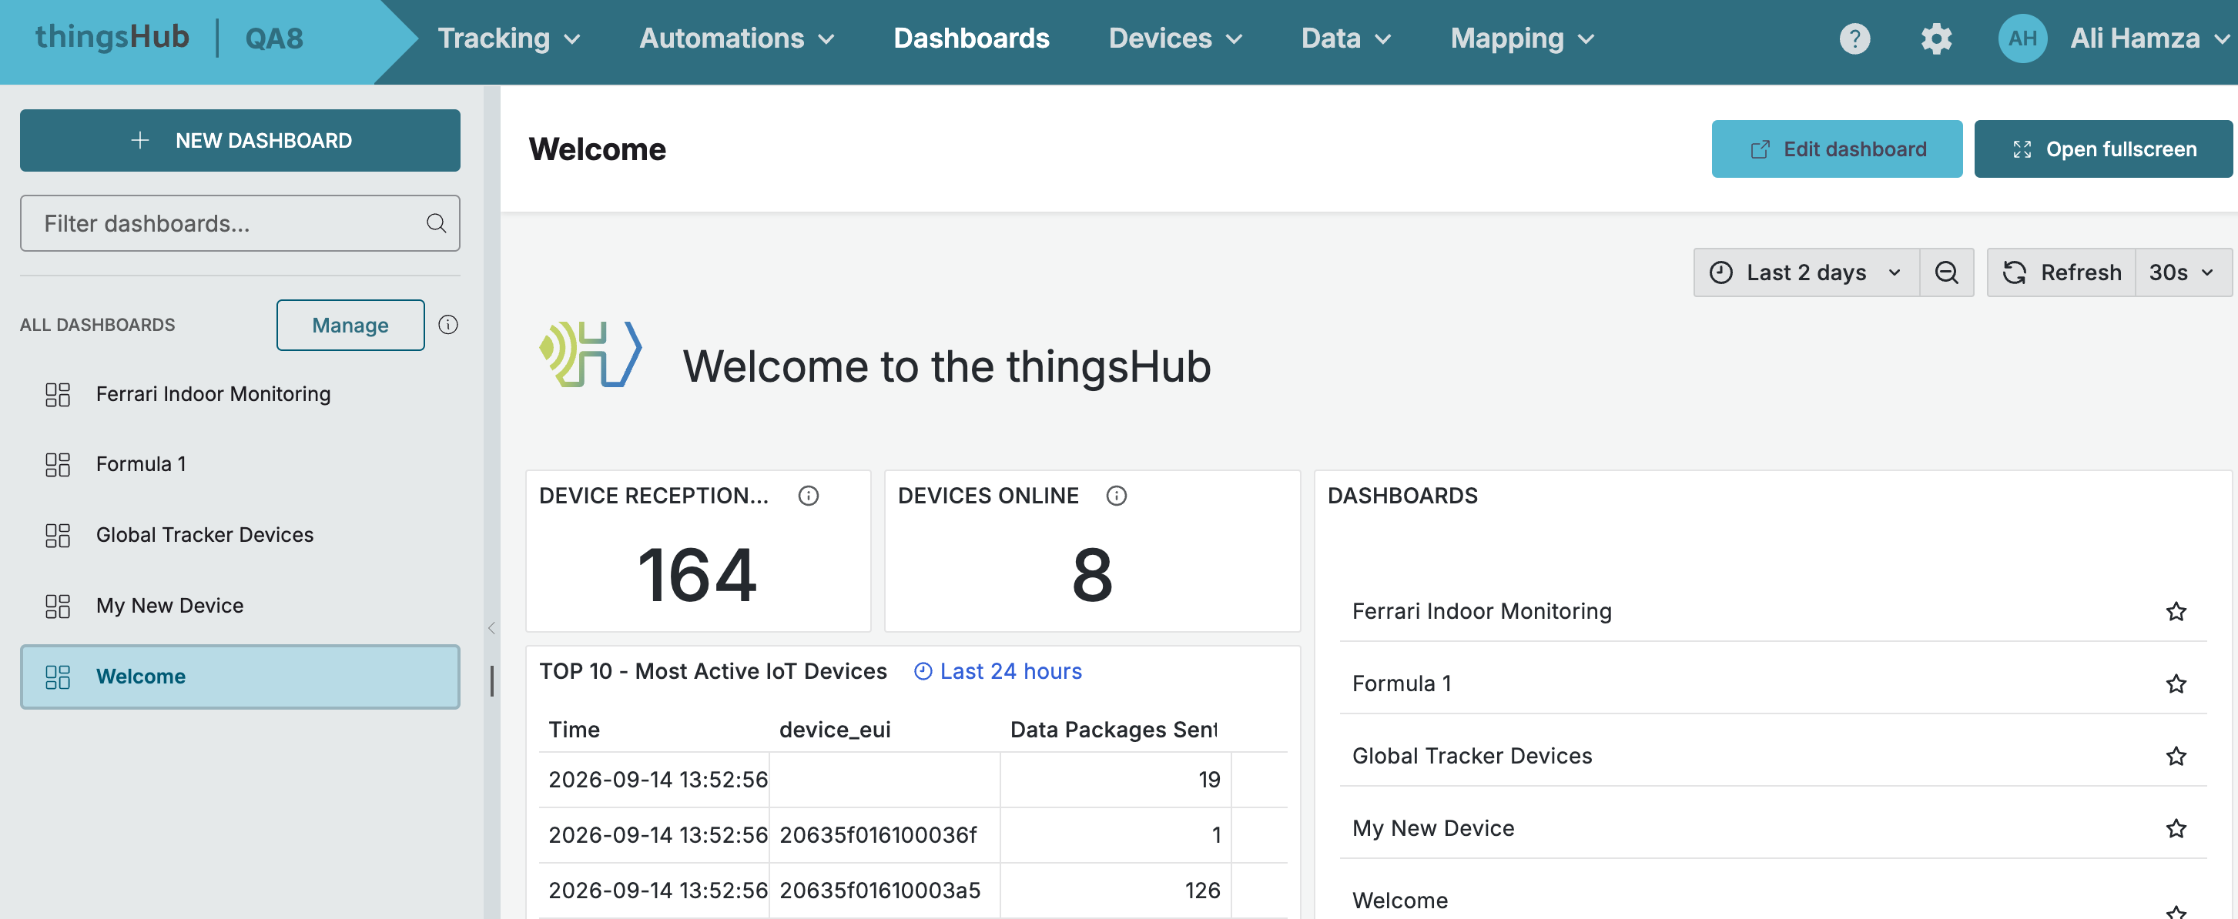Click the Device Reception value 164
The height and width of the screenshot is (919, 2238).
(697, 574)
